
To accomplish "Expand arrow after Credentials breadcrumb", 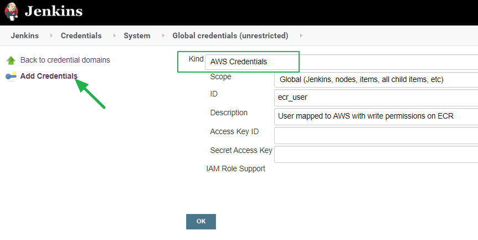I will tap(114, 35).
